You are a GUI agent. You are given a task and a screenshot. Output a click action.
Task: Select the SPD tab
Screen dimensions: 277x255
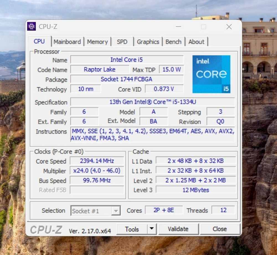(x=122, y=42)
